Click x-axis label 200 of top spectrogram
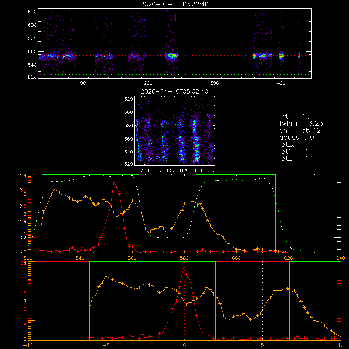Image resolution: width=349 pixels, height=349 pixels. pyautogui.click(x=148, y=83)
